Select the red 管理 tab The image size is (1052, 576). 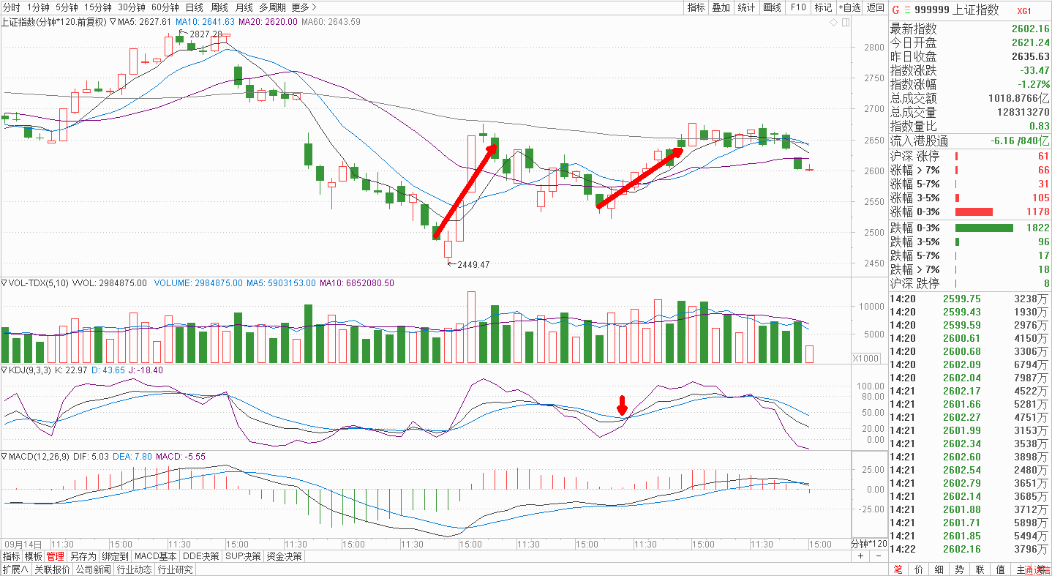click(x=56, y=556)
